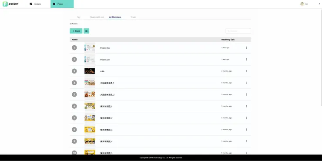The width and height of the screenshot is (322, 161).
Task: Select the poster name in row 6
Action: click(106, 106)
